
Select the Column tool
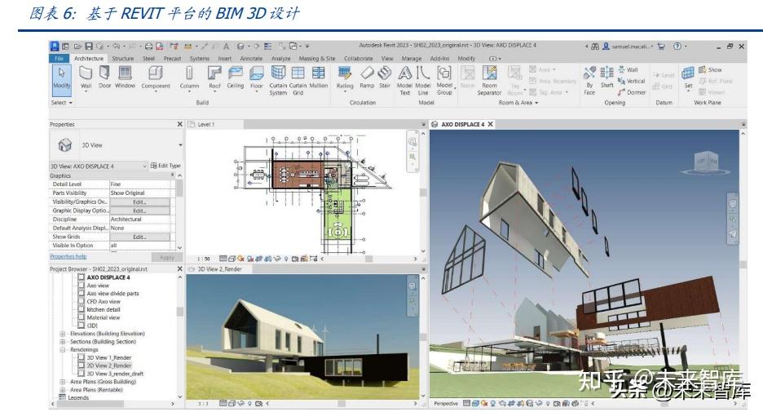pos(189,78)
